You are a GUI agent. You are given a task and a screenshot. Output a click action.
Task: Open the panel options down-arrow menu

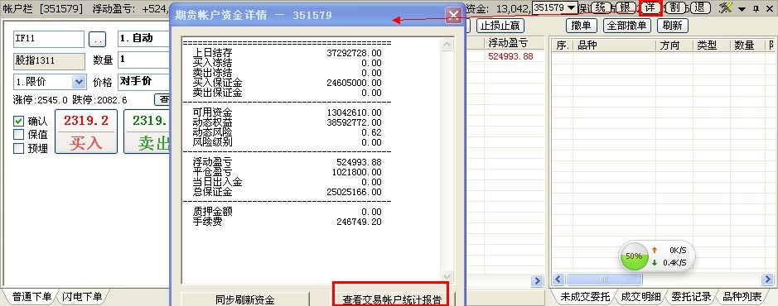coord(742,9)
